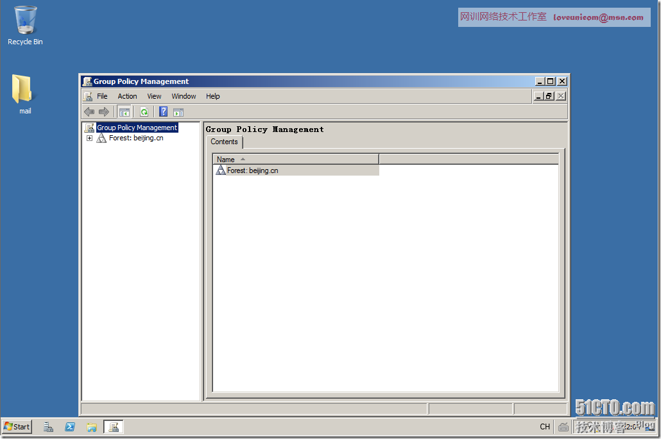Sort by the Name column header

tap(295, 160)
